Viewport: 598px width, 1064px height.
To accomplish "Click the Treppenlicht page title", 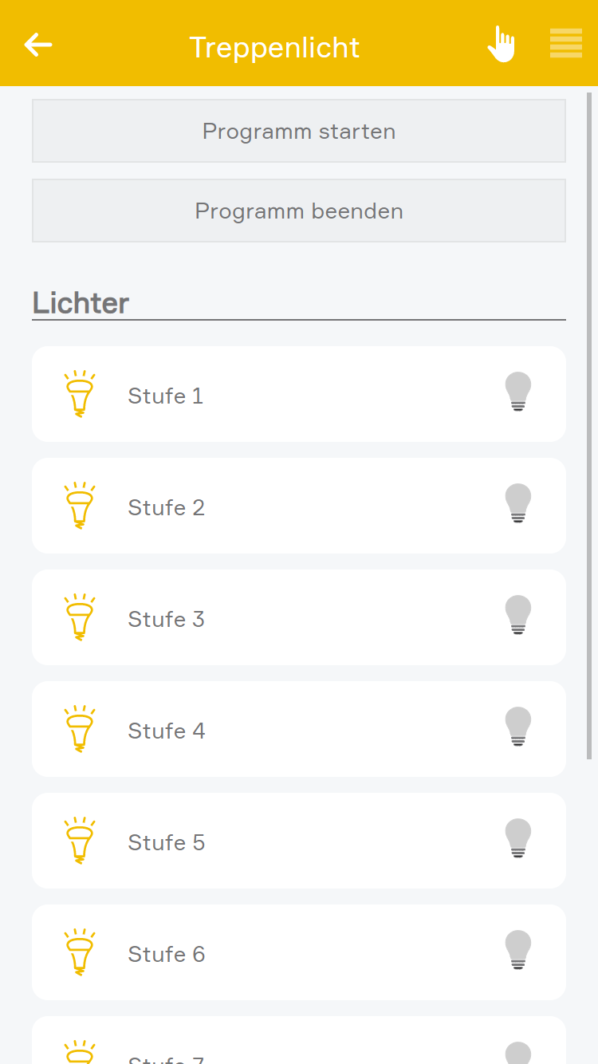I will (274, 47).
